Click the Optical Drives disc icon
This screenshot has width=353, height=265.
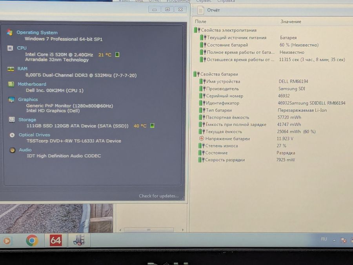coord(12,135)
